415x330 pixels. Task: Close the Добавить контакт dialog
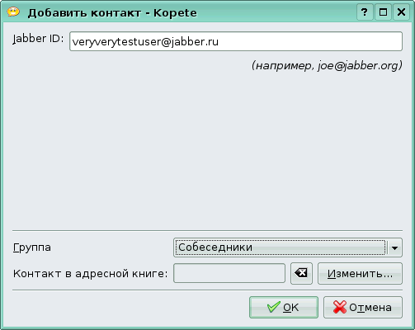click(402, 12)
